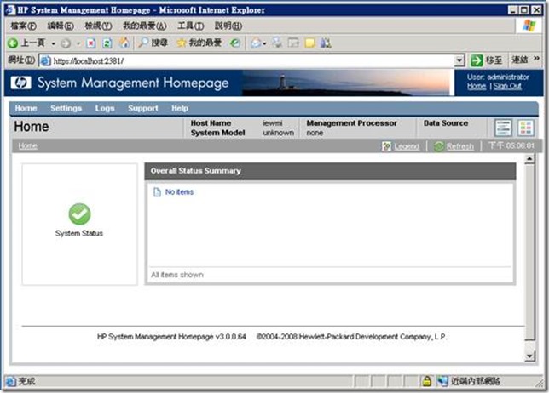Stop page loading with the red X icon
Screen dimensions: 549x393
click(91, 43)
